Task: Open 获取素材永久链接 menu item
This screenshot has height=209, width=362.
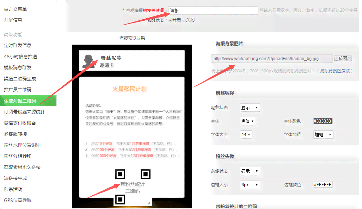Action: (x=22, y=167)
